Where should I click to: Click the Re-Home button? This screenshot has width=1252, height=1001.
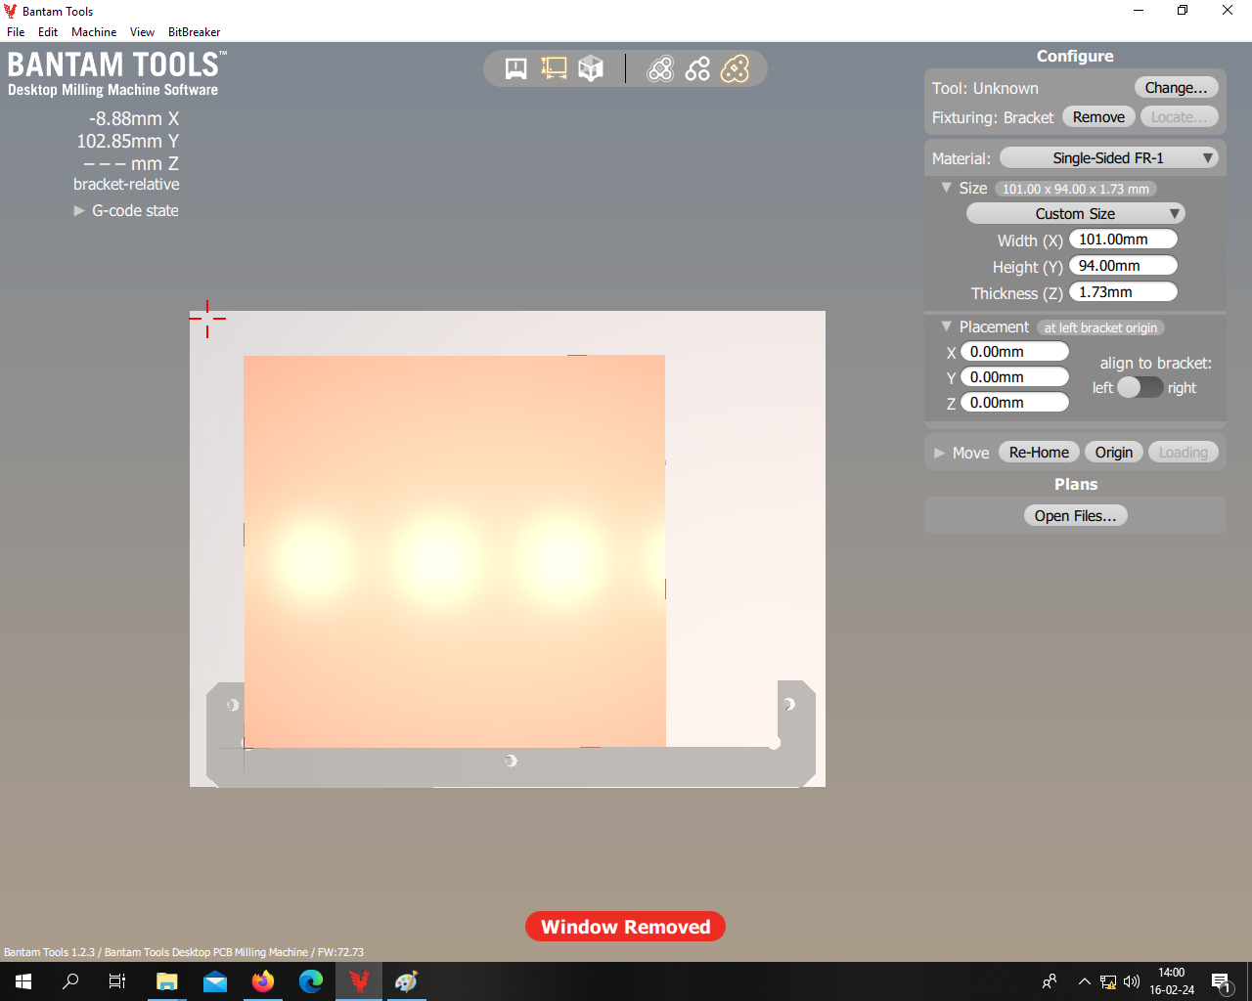coord(1039,452)
